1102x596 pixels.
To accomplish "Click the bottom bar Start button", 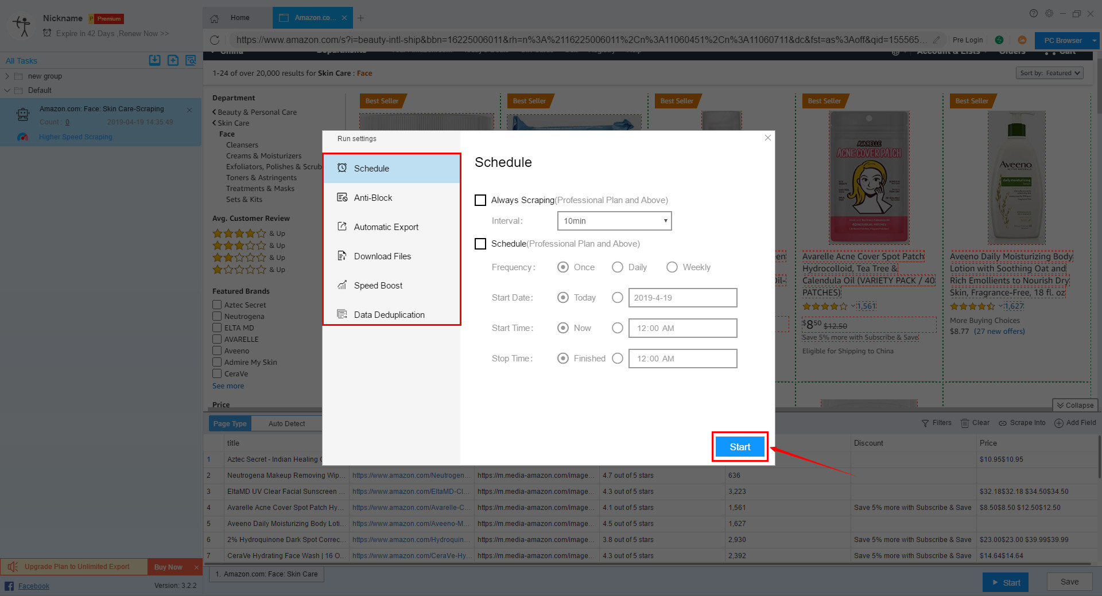I will pyautogui.click(x=1005, y=582).
